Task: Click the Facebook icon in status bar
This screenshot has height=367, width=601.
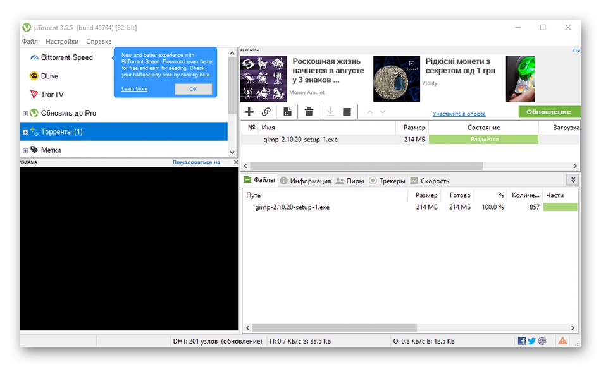Action: coord(521,340)
